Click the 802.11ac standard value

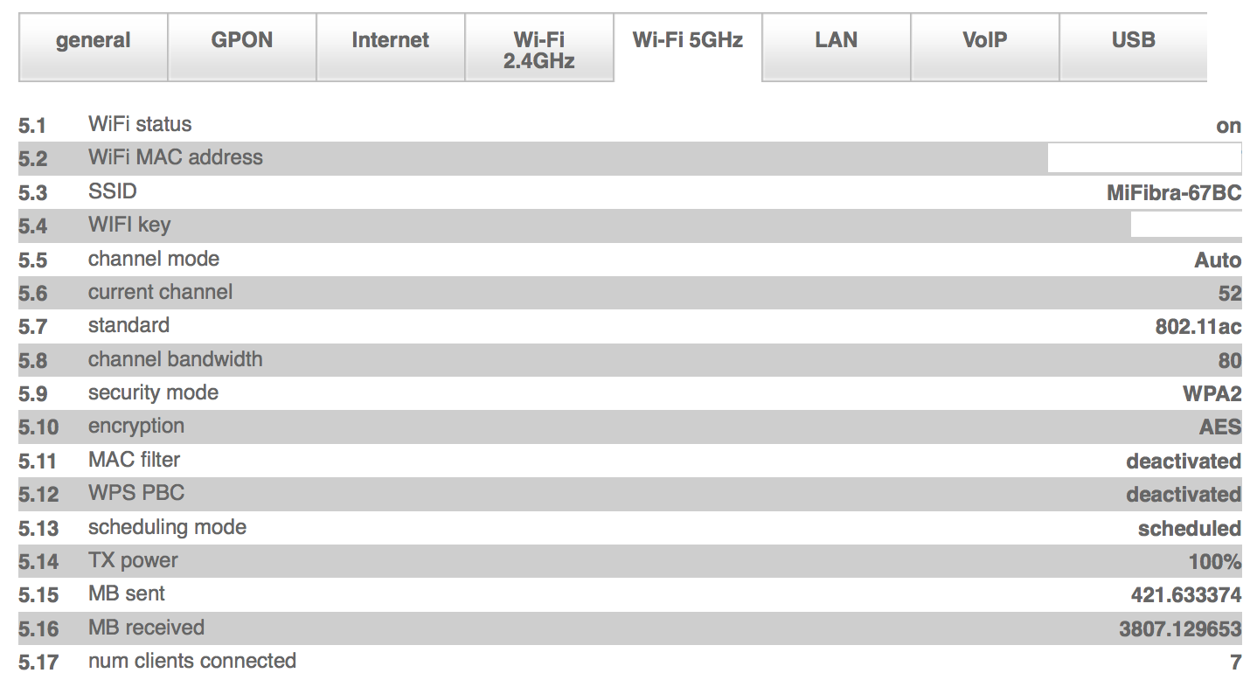(1198, 327)
